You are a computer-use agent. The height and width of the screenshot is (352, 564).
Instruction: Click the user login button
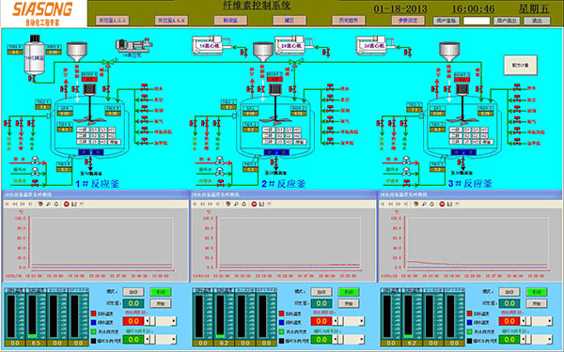tap(446, 21)
